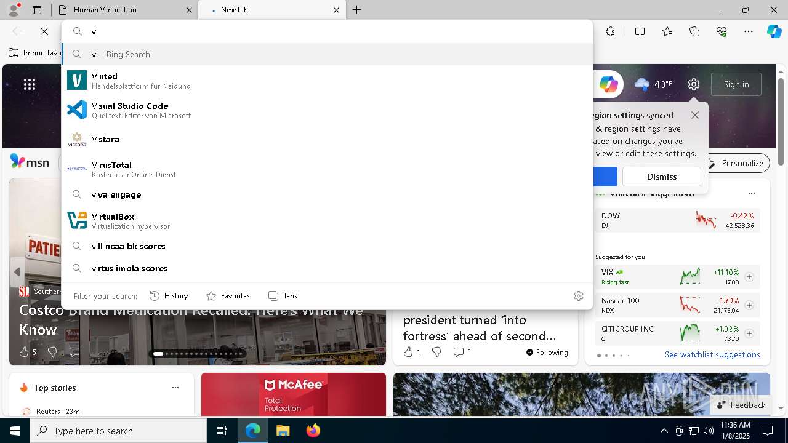Screen dimensions: 788x443
Task: Open MSN page settings gear
Action: (x=694, y=84)
